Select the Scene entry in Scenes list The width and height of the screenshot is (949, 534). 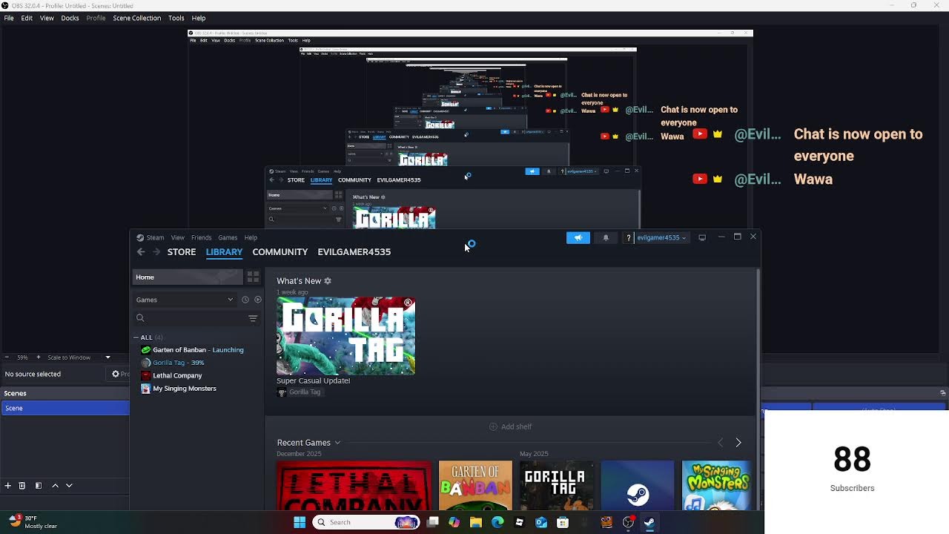coord(65,408)
